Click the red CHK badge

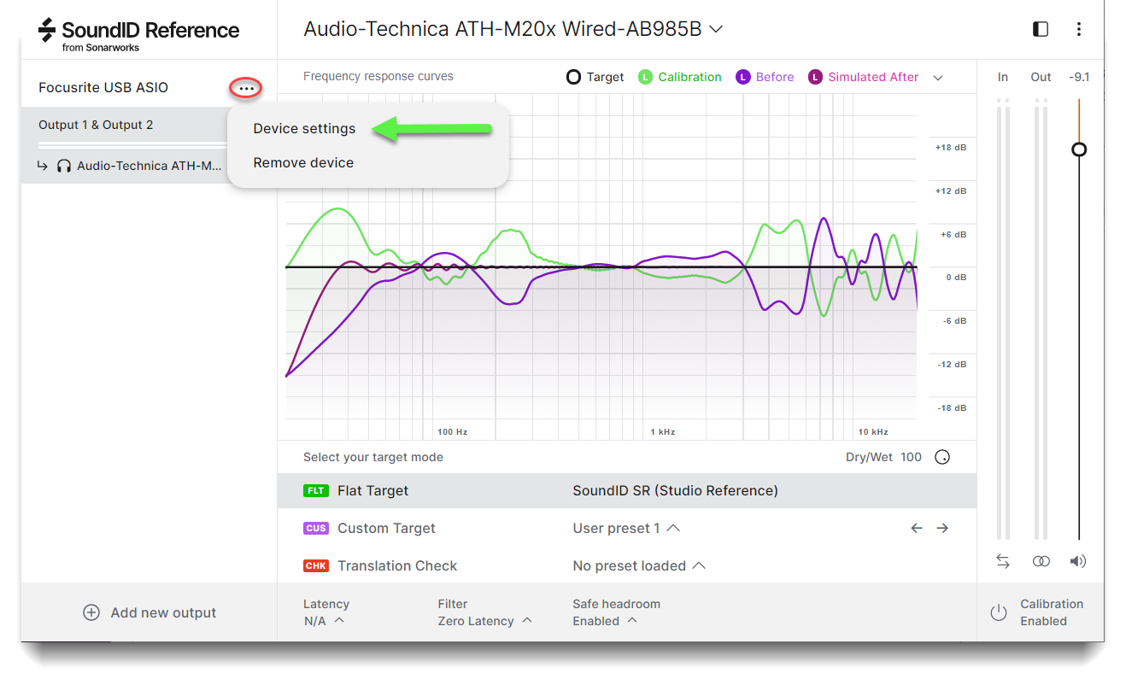click(x=316, y=566)
